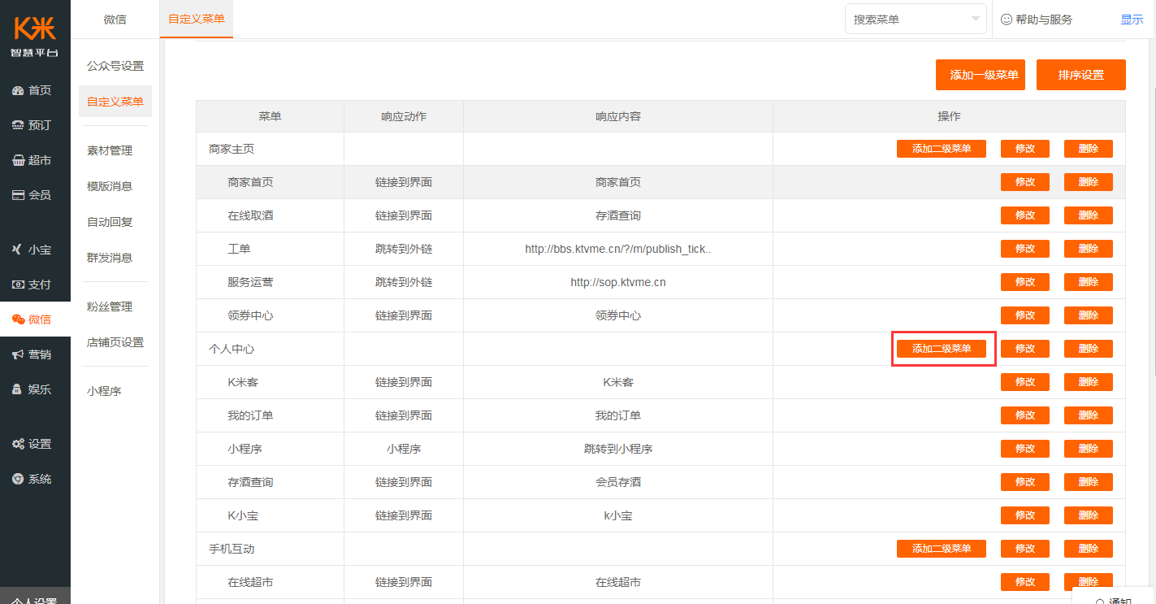
Task: Add a submenu under 个人中心
Action: click(942, 349)
